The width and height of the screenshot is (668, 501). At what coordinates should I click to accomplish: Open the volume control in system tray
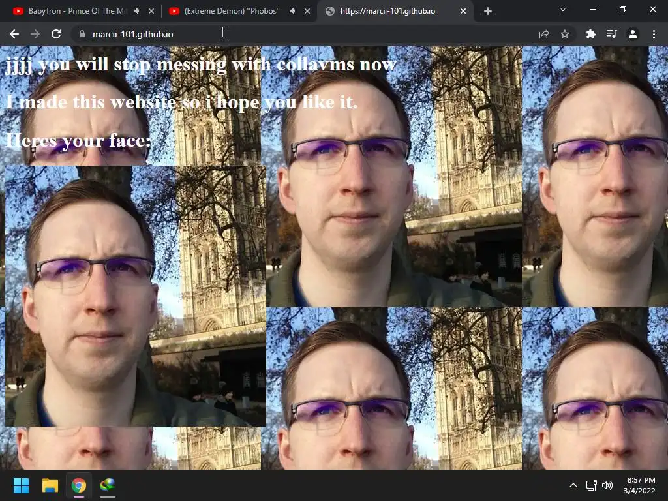607,485
